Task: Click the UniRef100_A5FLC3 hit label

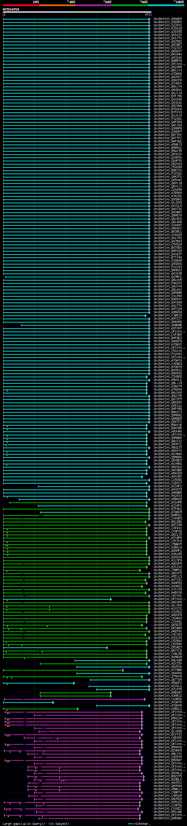Action: [168, 576]
